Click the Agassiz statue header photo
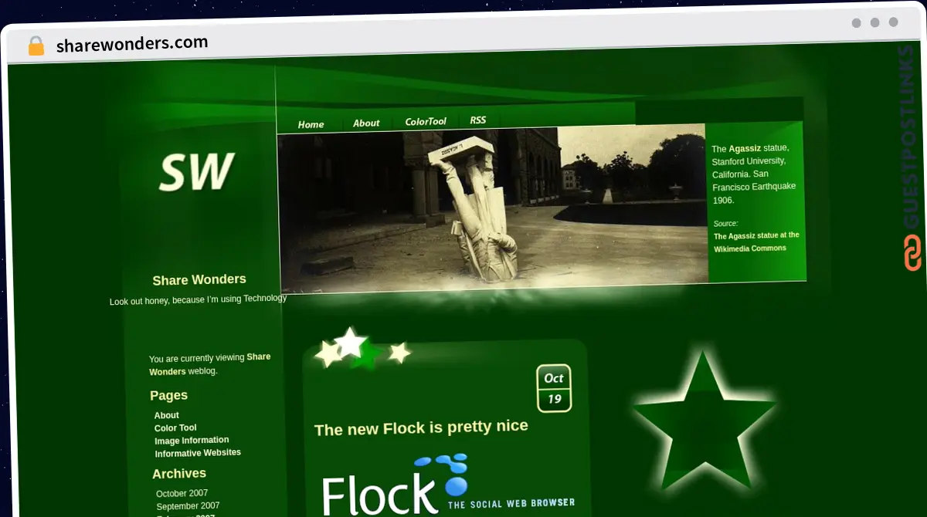927x517 pixels. (492, 208)
